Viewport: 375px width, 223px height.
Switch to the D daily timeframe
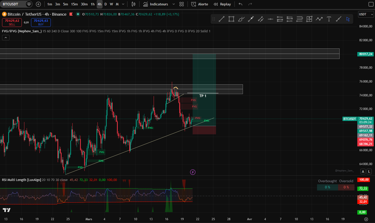tap(106, 4)
